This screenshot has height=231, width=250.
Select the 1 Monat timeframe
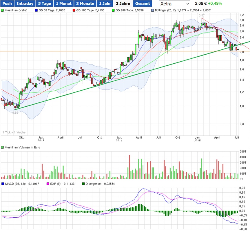63,4
